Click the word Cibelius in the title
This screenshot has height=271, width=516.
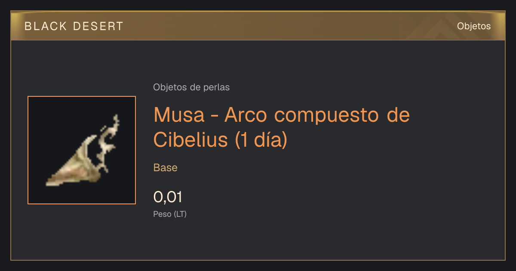click(191, 139)
